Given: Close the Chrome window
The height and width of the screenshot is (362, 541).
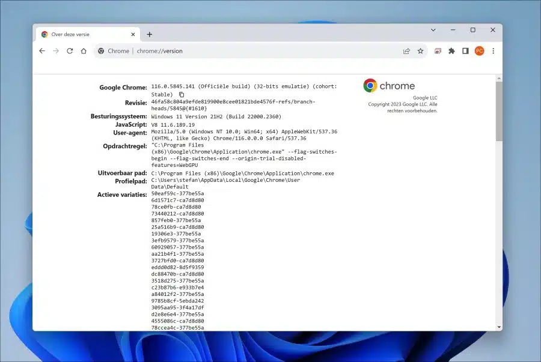Looking at the screenshot, I should 493,30.
